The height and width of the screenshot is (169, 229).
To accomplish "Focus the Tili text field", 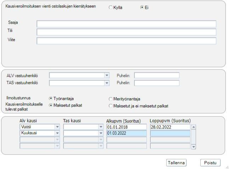I will pos(126,32).
